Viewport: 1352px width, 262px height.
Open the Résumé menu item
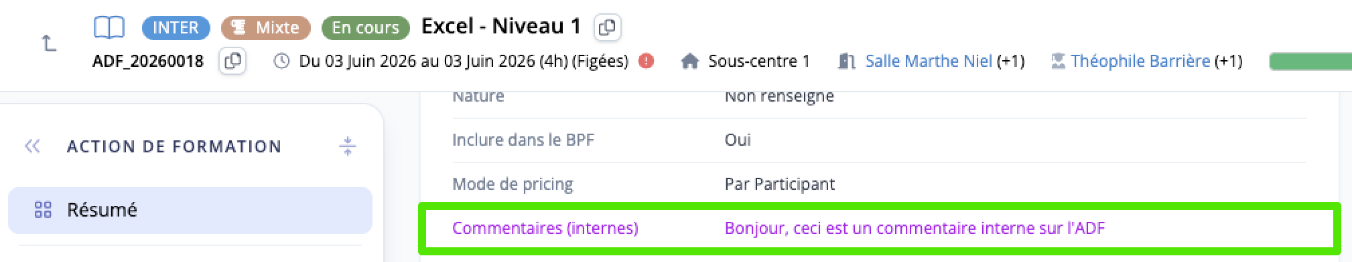(190, 211)
